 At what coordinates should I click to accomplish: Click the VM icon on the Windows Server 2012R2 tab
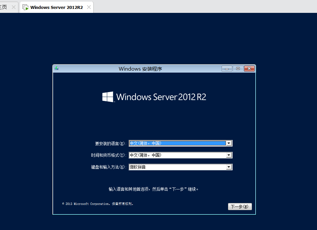tap(25, 7)
